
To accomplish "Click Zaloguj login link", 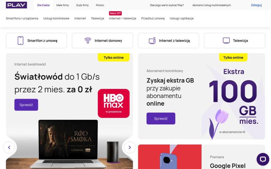I will [256, 5].
